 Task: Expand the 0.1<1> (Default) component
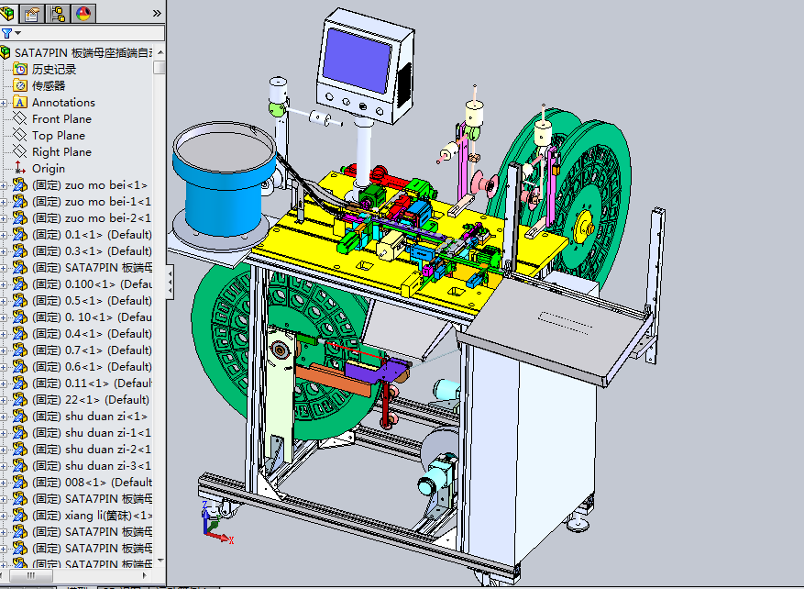4,235
